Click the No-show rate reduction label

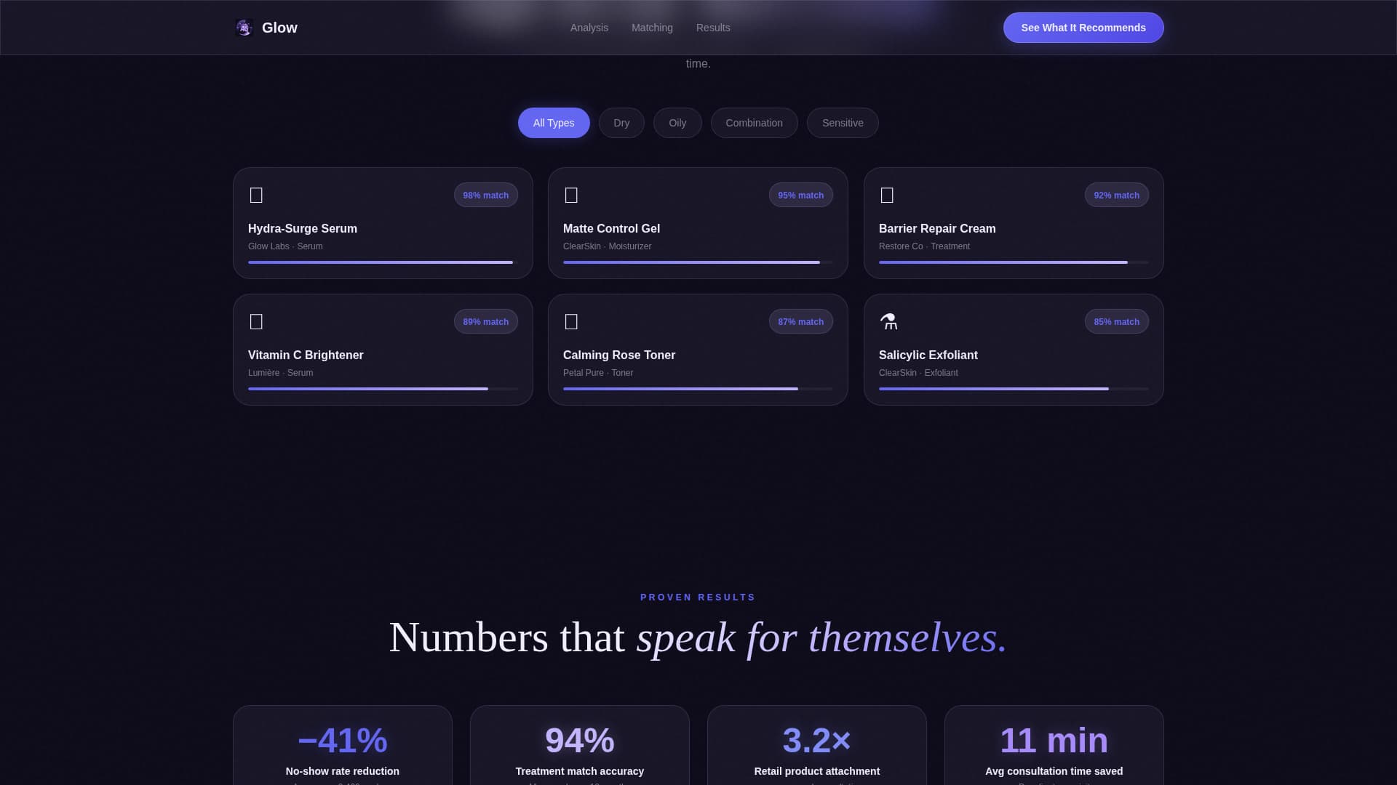point(343,771)
